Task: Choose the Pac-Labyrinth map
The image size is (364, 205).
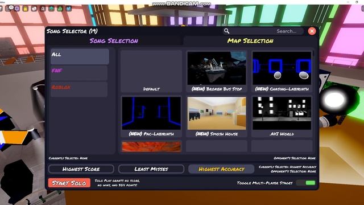Action: point(151,116)
